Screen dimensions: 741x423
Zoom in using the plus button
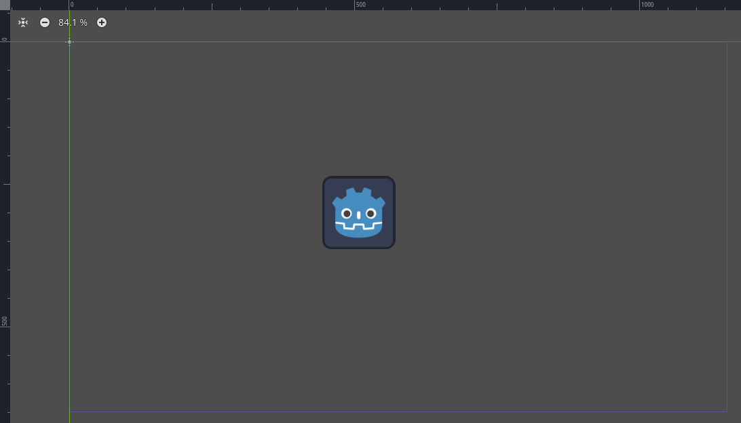(x=102, y=22)
